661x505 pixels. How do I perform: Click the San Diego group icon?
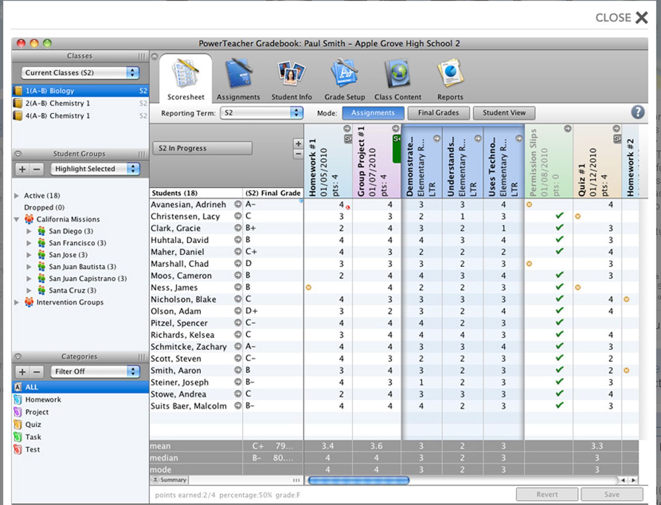click(42, 231)
